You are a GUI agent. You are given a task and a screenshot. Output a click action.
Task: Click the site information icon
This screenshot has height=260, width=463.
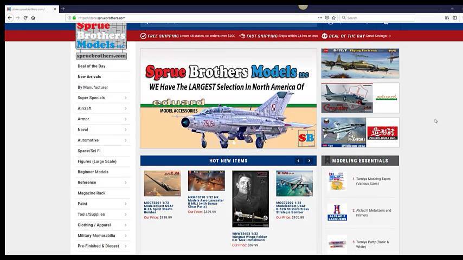(x=69, y=18)
